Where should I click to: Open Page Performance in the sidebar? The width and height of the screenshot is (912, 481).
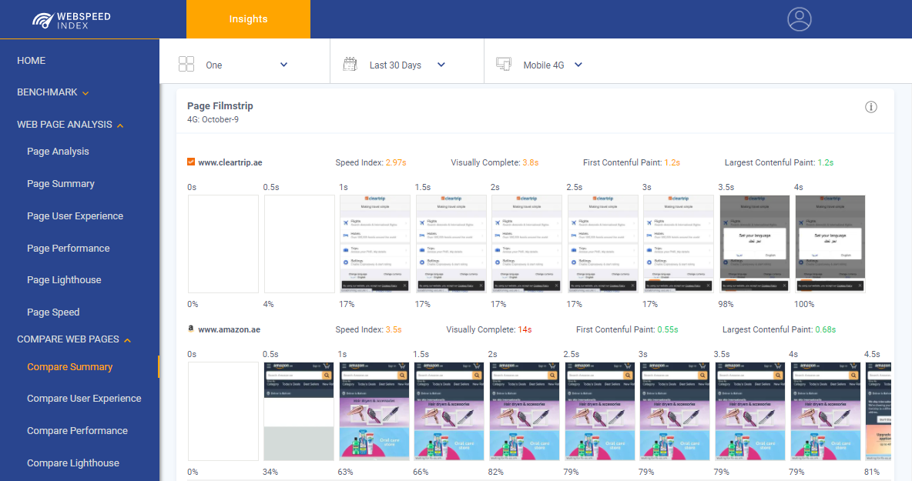[68, 248]
